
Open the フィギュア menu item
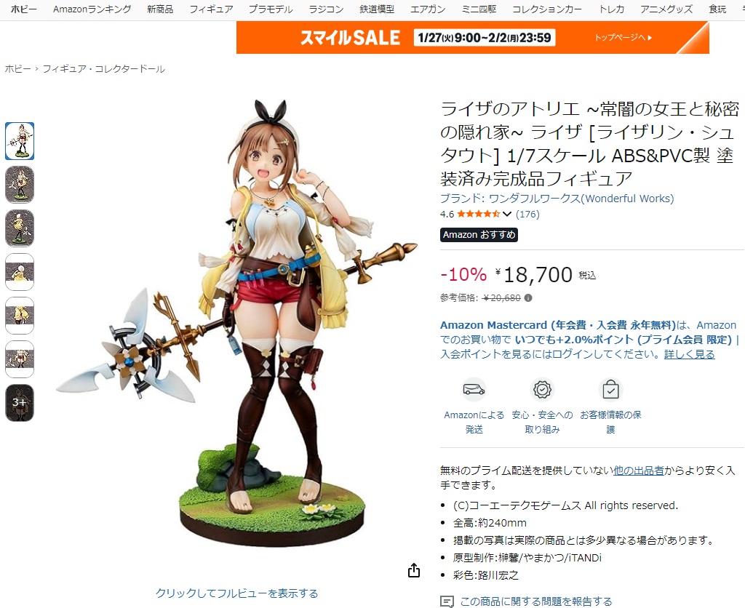pyautogui.click(x=212, y=9)
